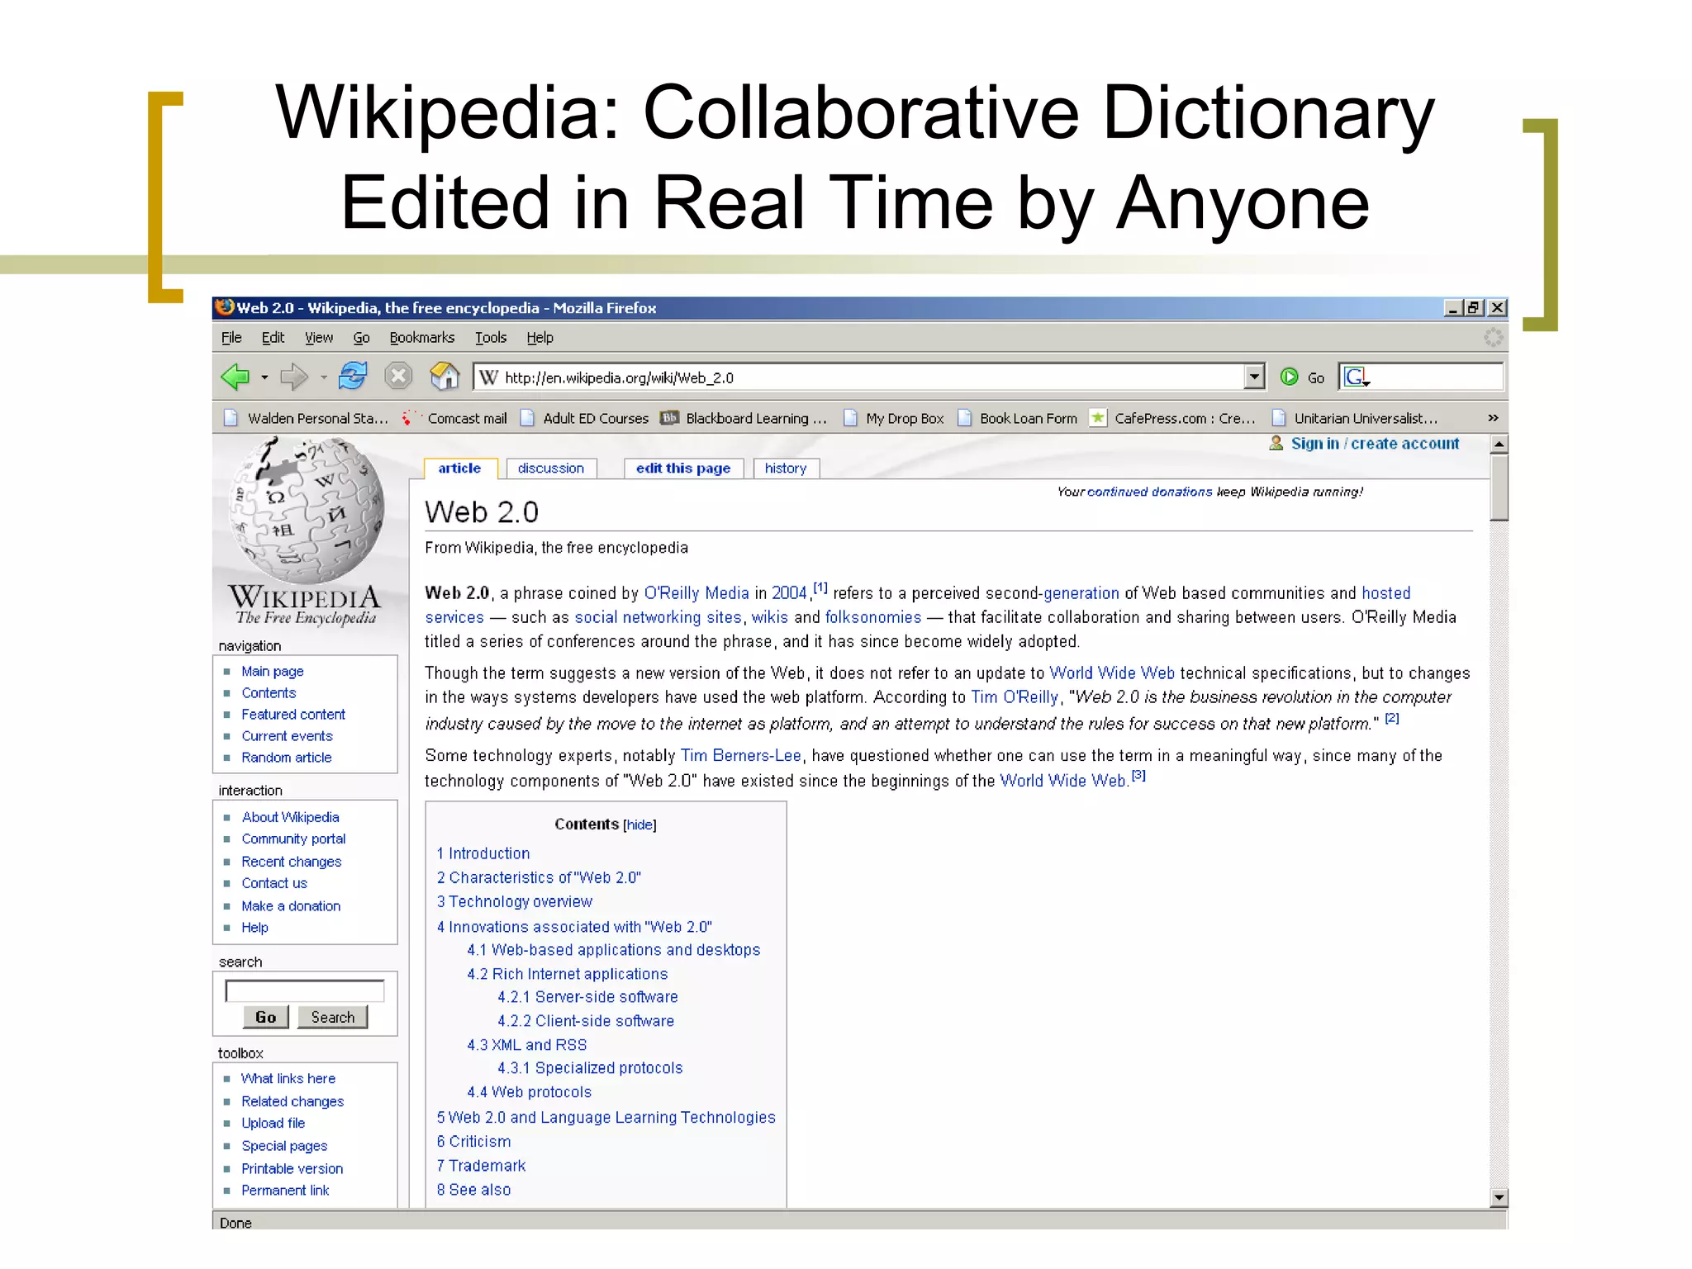Show more bookmarks with the chevron
The width and height of the screenshot is (1692, 1269).
coord(1492,418)
